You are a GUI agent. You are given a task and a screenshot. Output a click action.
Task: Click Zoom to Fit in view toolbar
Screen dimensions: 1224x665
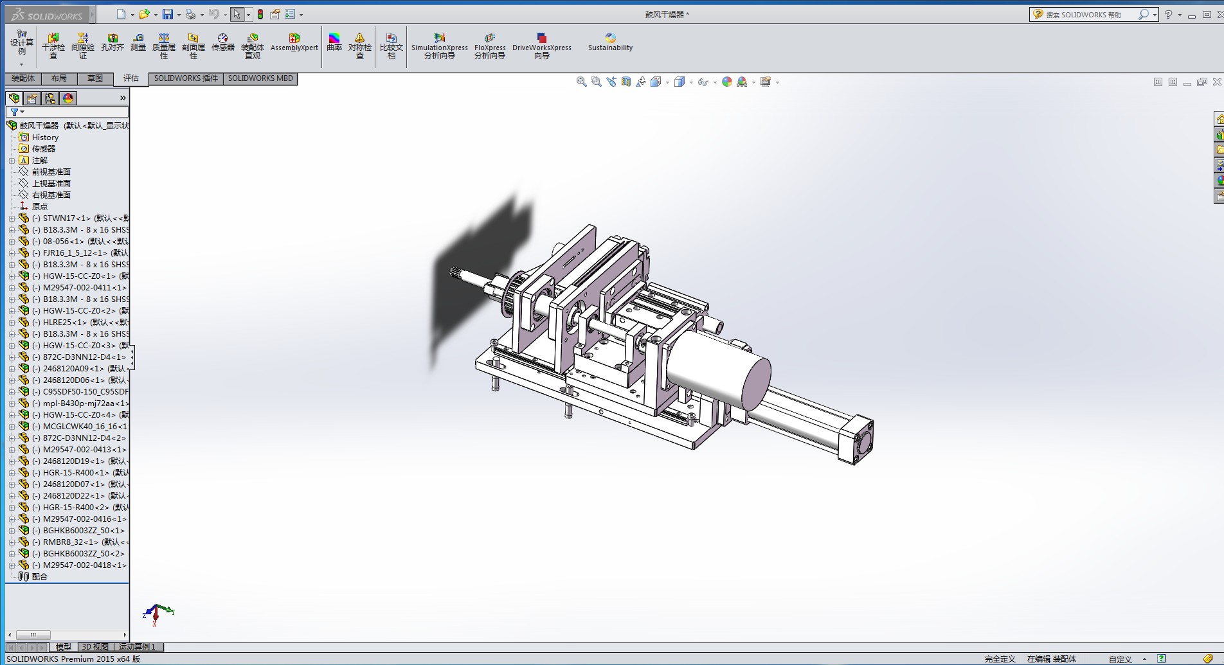point(581,82)
